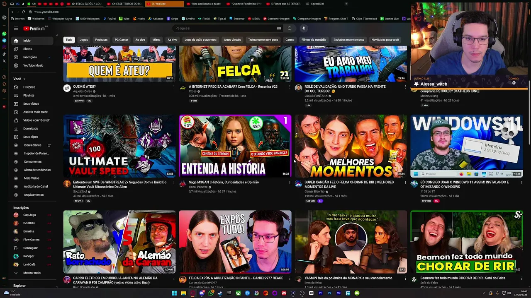Open options menu for Saga M3GAN video
This screenshot has width=531, height=298.
290,183
